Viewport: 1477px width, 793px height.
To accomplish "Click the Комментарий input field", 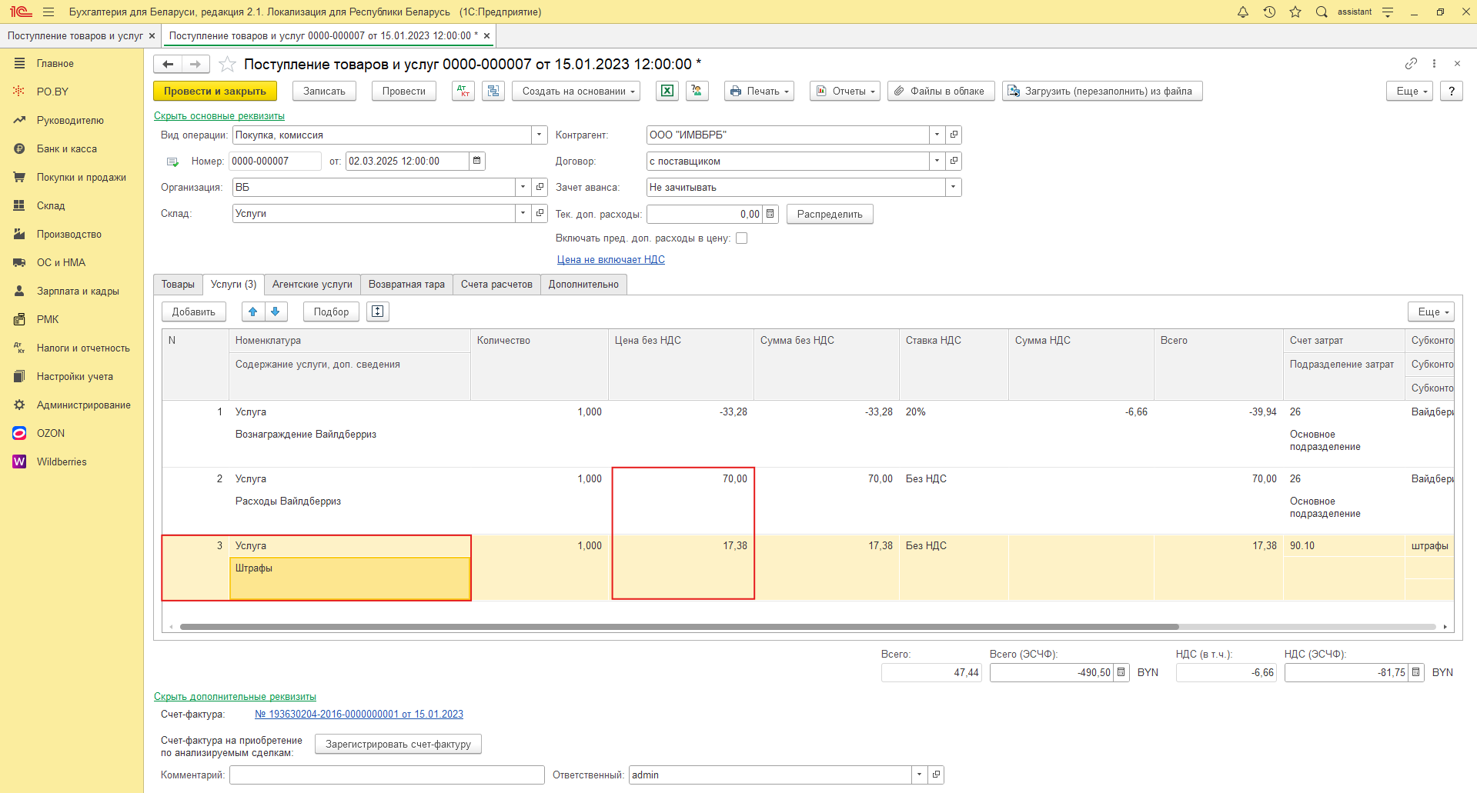I will click(x=386, y=775).
